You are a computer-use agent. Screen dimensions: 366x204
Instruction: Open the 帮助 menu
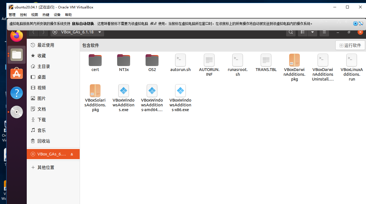click(68, 15)
